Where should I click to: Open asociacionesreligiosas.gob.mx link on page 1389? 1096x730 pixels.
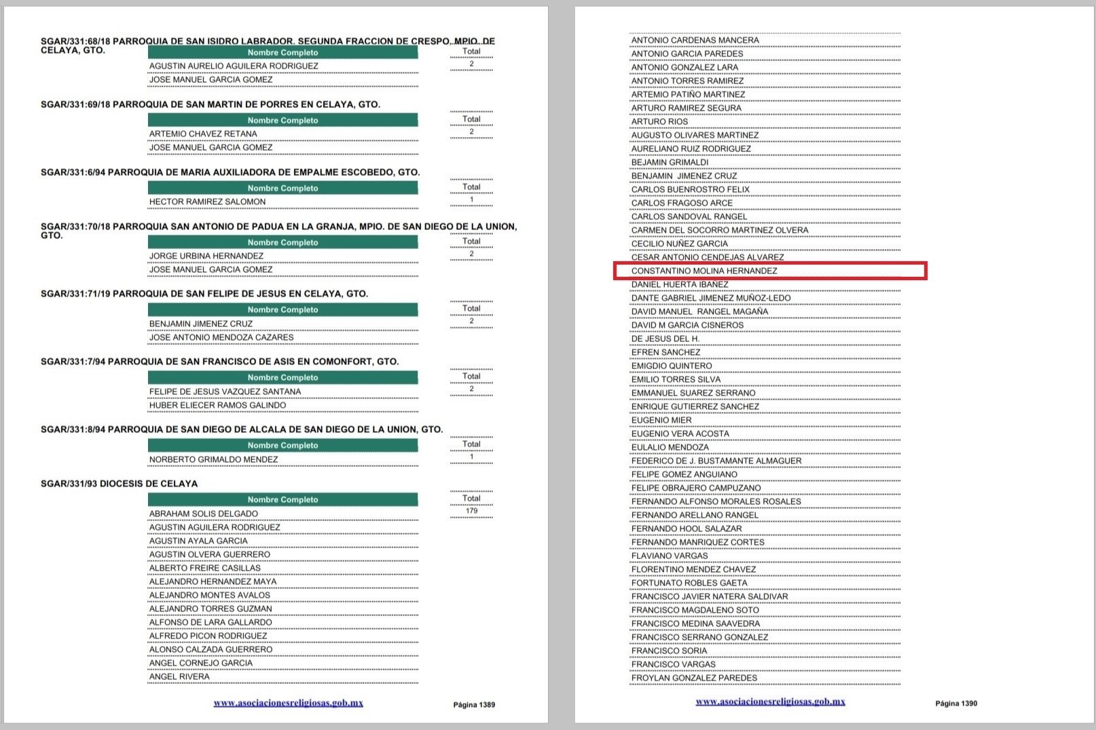point(289,703)
